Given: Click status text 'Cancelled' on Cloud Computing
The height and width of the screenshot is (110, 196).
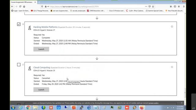Looking at the screenshot, I should click(x=46, y=78).
